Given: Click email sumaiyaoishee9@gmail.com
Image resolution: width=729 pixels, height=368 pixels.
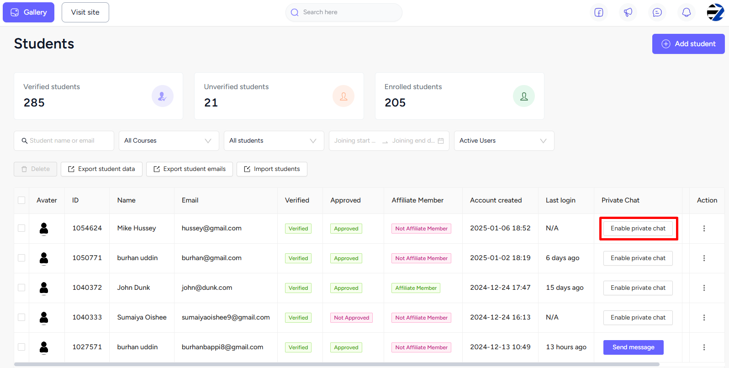Looking at the screenshot, I should coord(226,317).
